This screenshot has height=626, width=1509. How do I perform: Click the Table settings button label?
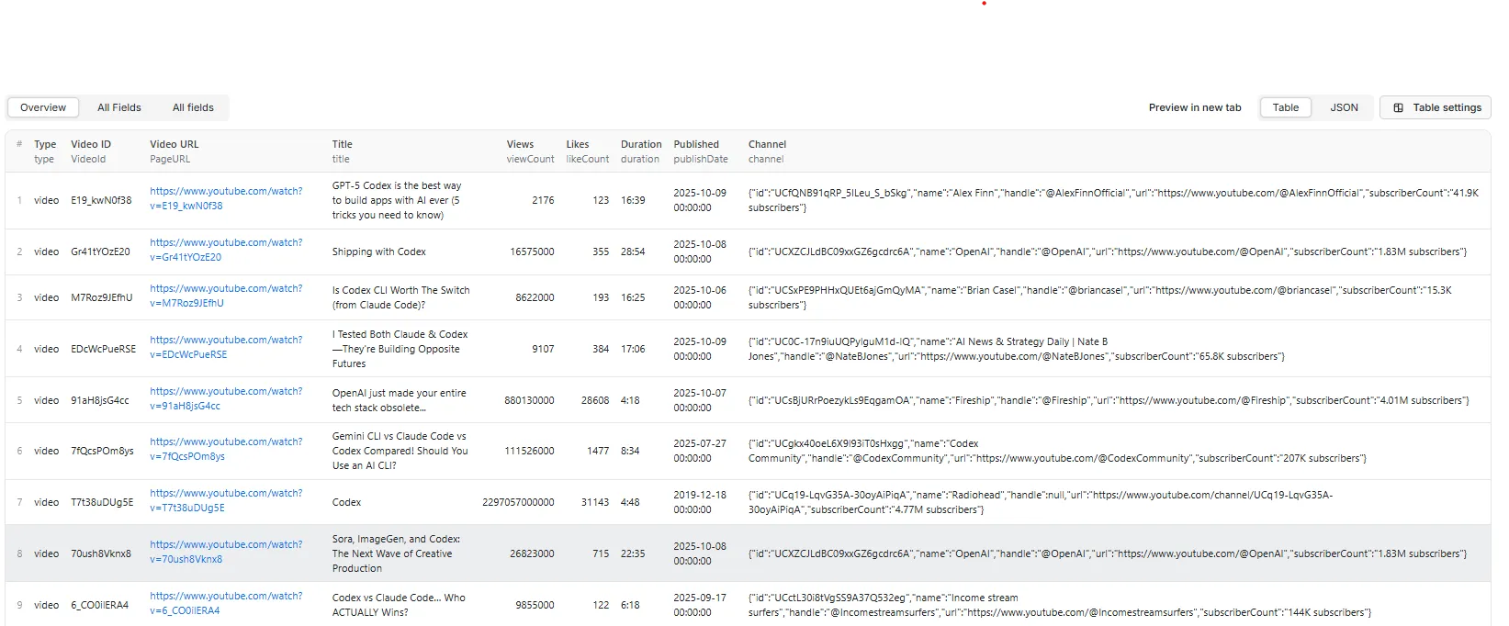pos(1447,107)
